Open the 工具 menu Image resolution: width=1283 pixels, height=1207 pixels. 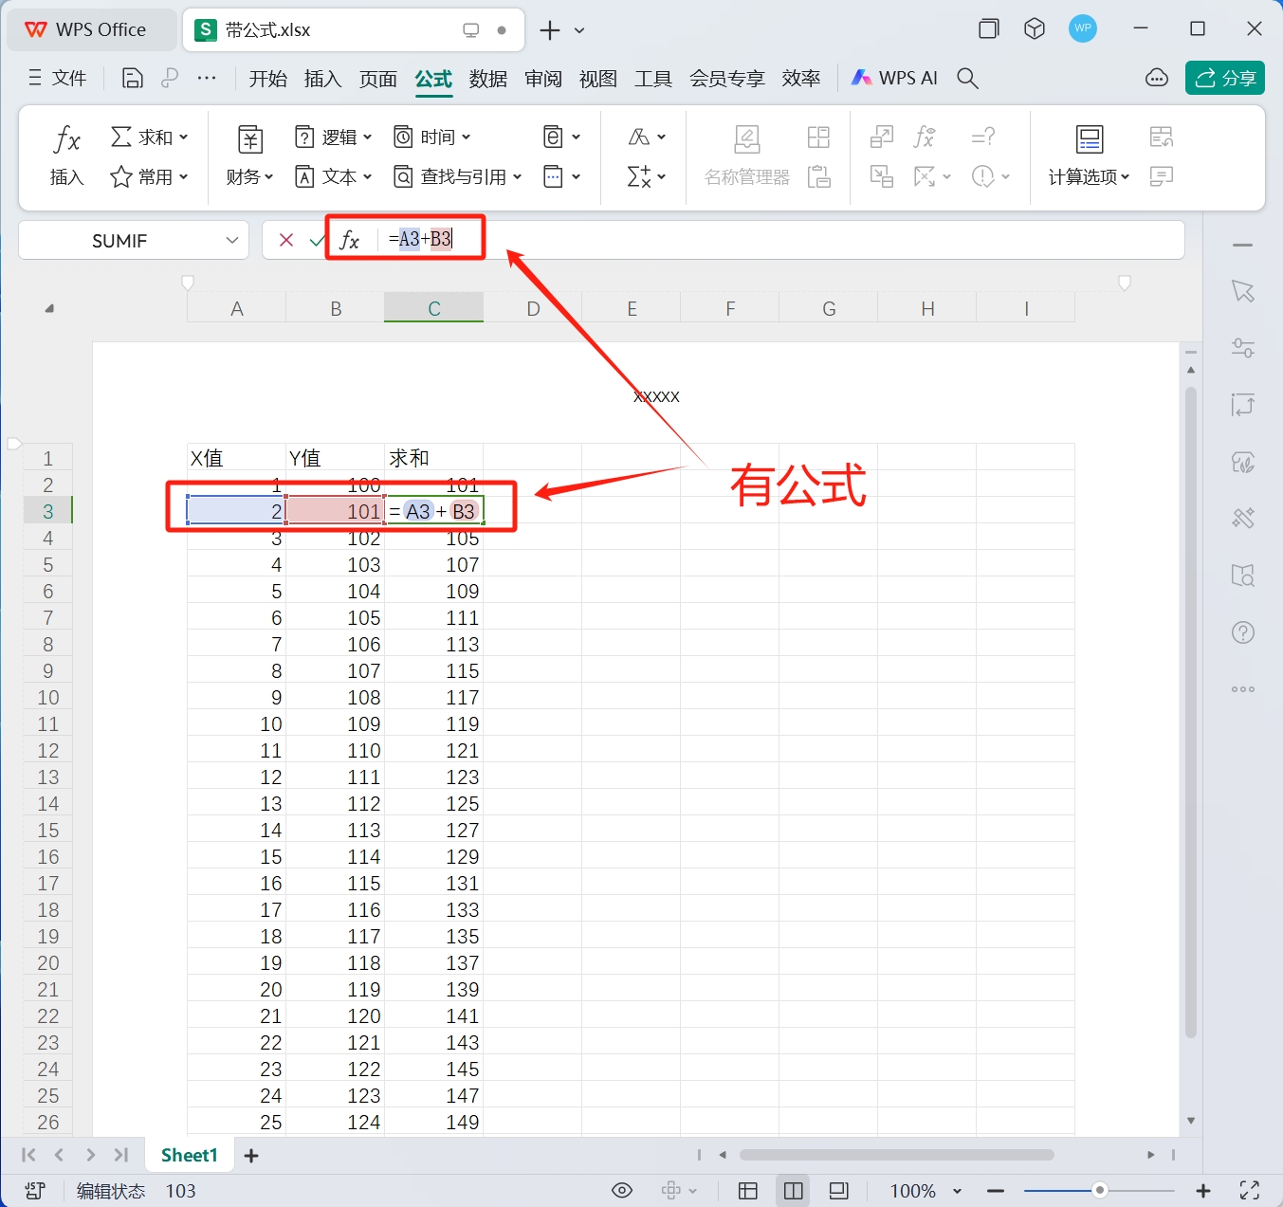[652, 78]
